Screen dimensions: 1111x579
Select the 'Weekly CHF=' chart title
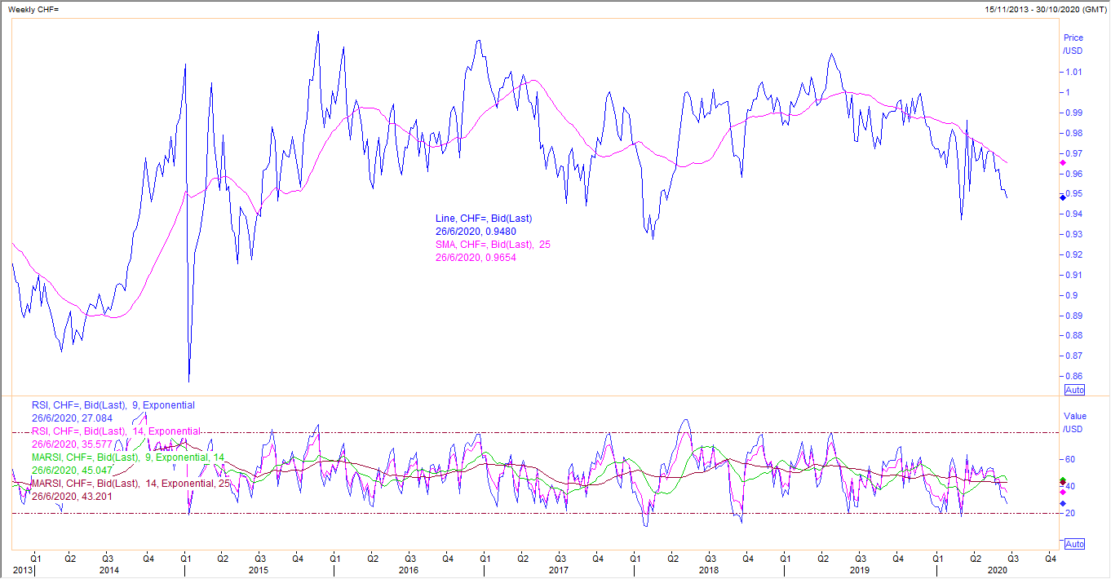coord(34,8)
